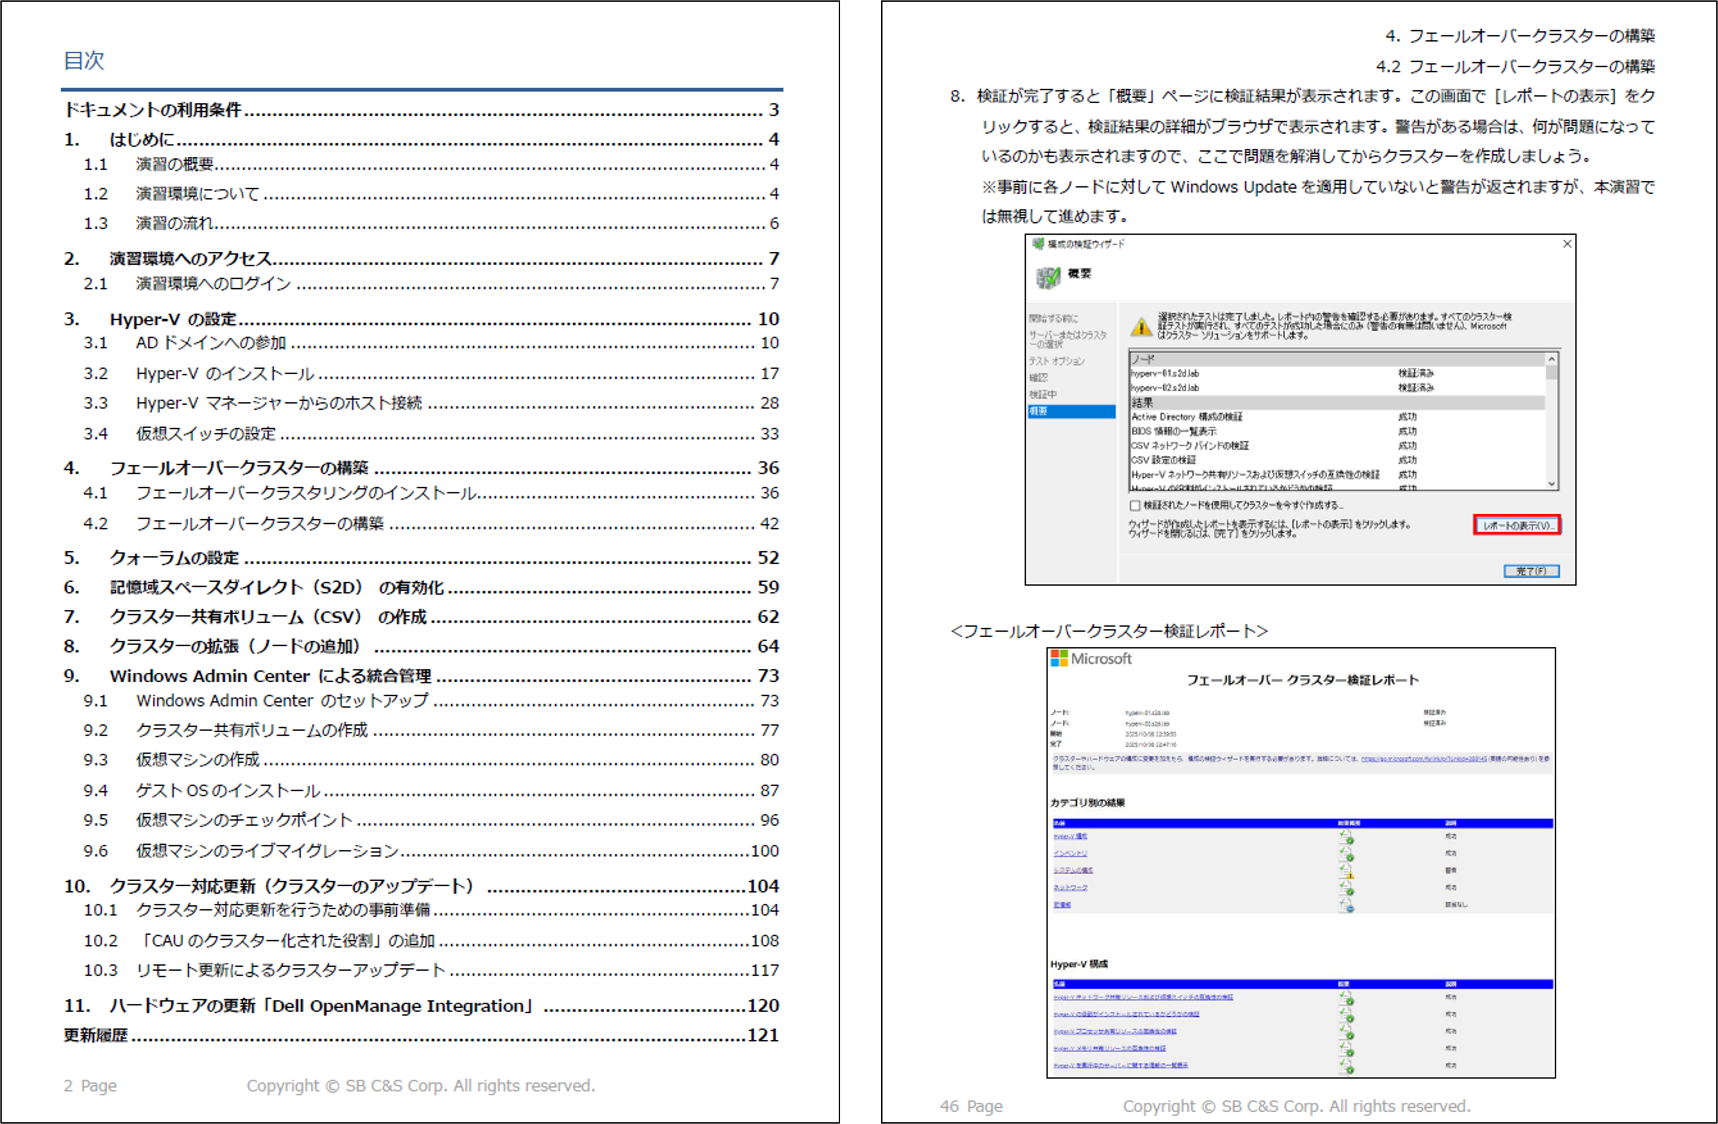This screenshot has width=1718, height=1124.
Task: Click the status icon beside インベントリ row
Action: [x=1346, y=854]
